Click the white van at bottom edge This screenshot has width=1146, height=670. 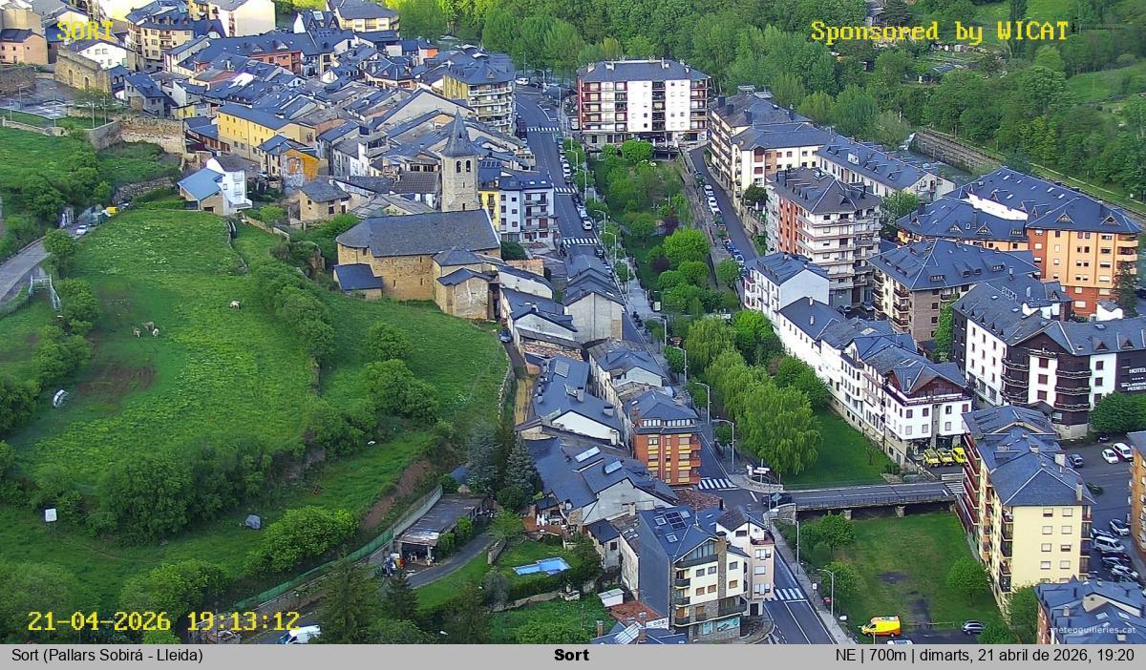[300, 635]
